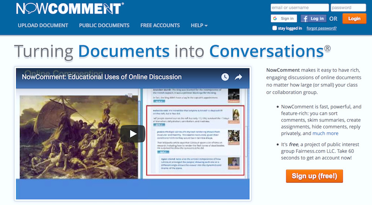Click the video title text
Viewport: 372px width, 205px height.
coord(101,77)
